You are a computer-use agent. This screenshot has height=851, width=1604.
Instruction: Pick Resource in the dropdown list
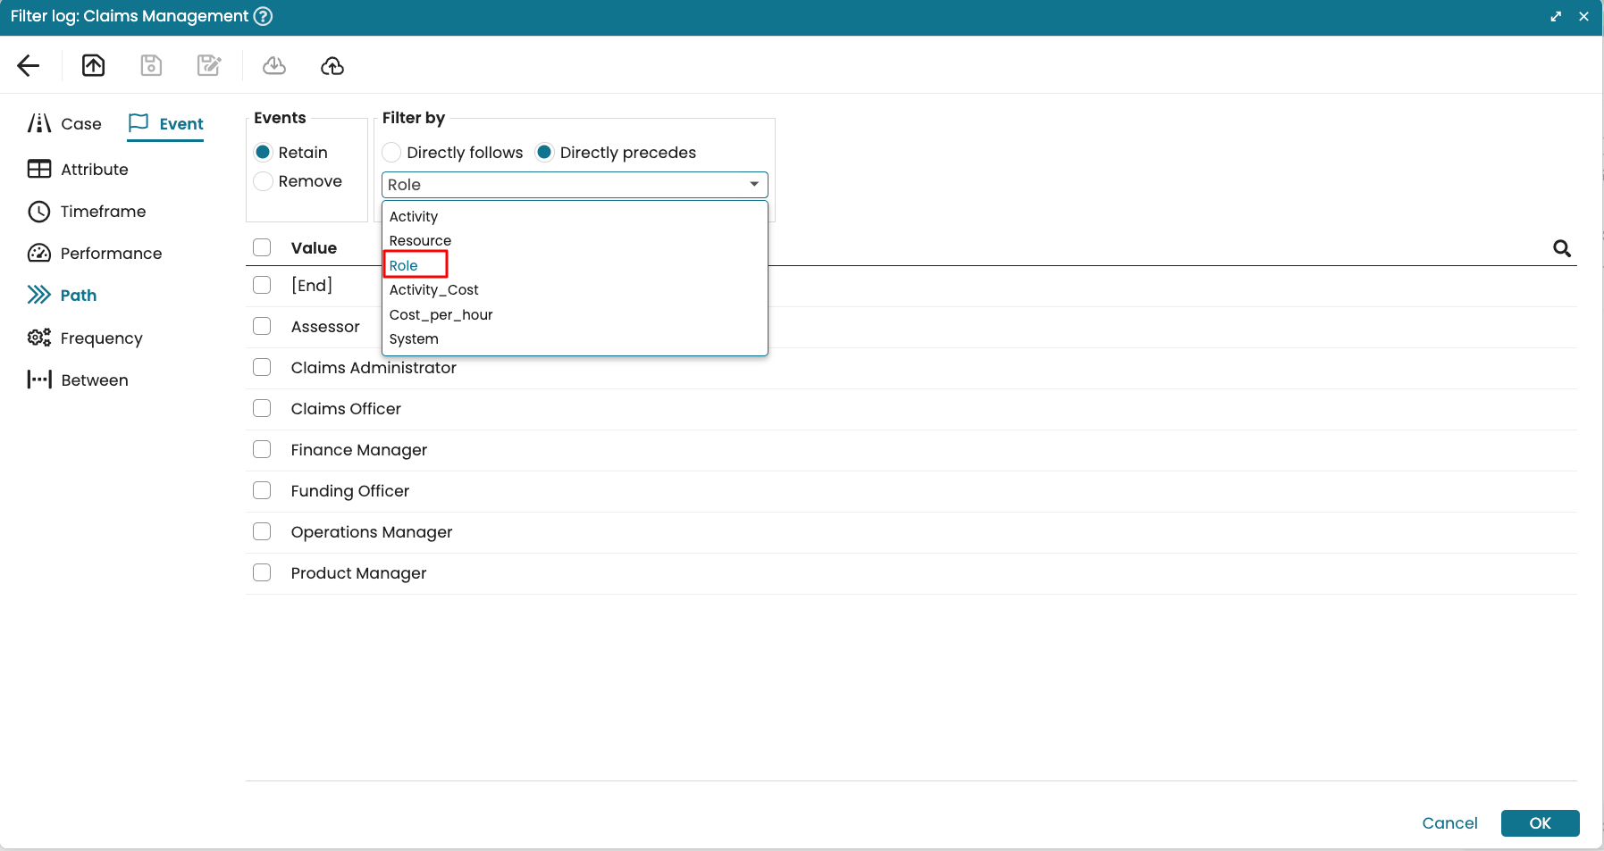tap(420, 241)
